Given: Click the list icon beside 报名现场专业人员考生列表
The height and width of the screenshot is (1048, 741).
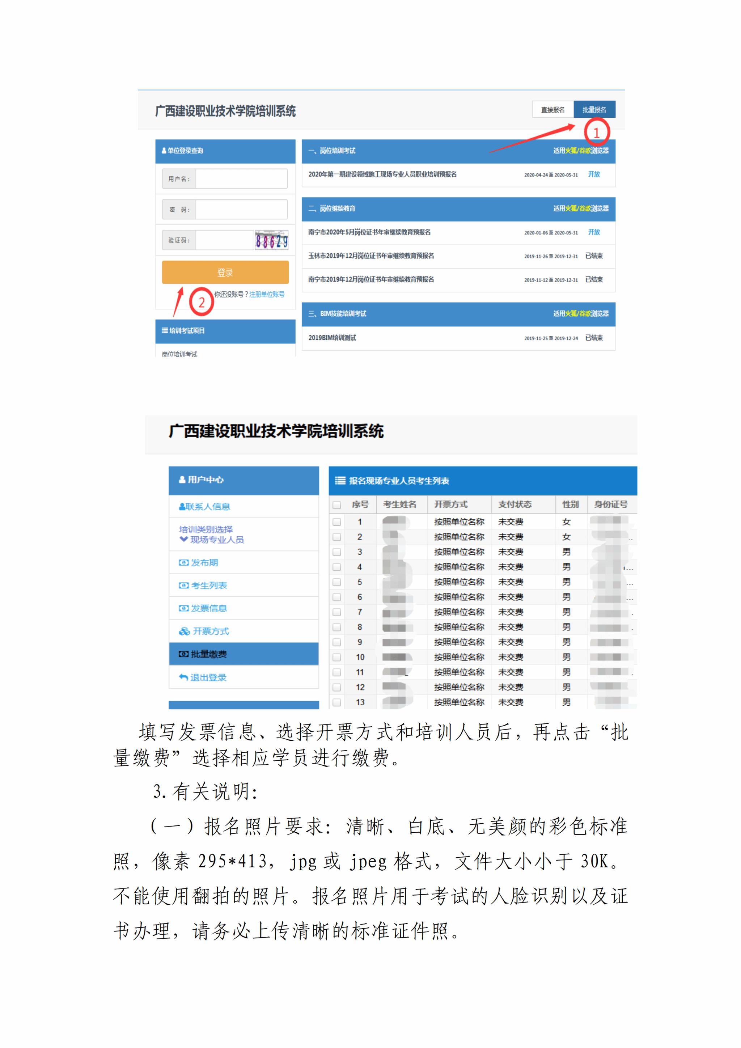Looking at the screenshot, I should (x=340, y=480).
